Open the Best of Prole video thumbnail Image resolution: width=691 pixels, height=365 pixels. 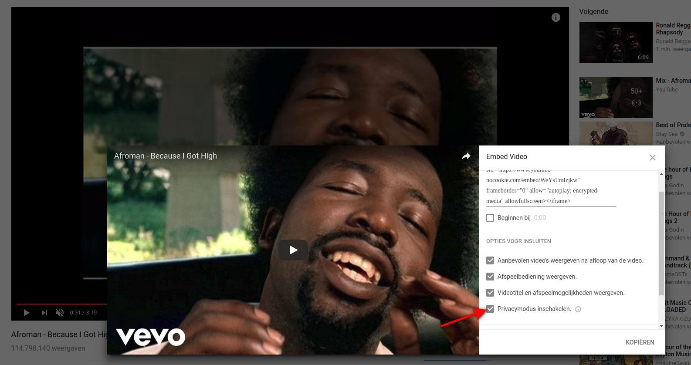pos(616,133)
